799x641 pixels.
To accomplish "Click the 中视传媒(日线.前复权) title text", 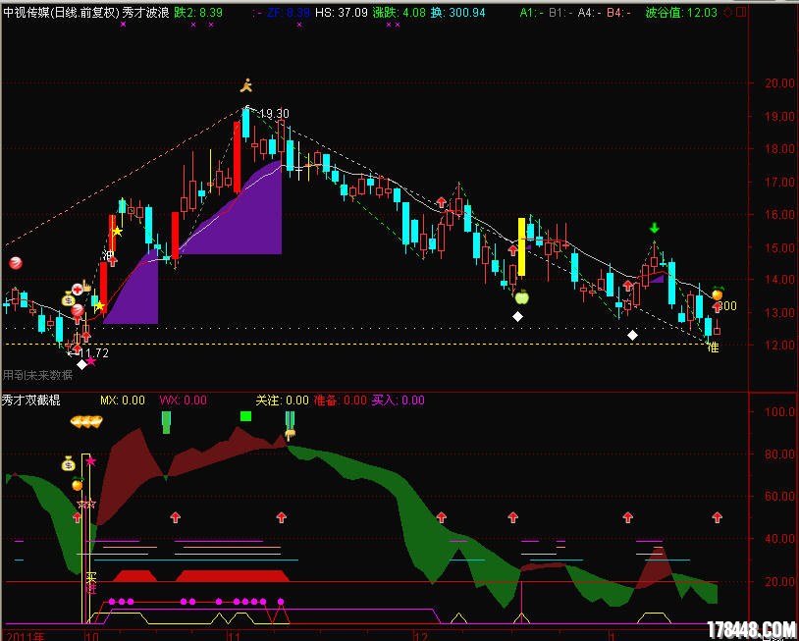I will (x=61, y=12).
